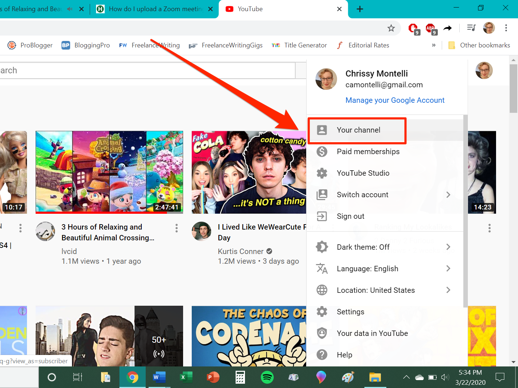Open the Windows notification center icon

[x=500, y=377]
